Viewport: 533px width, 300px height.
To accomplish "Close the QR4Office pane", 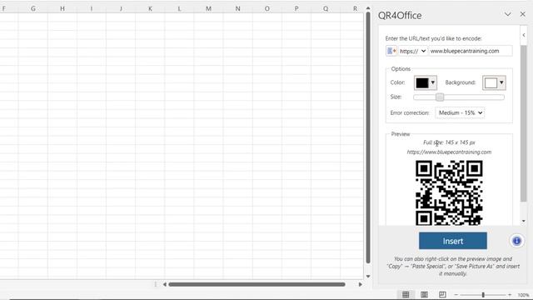I will [523, 14].
